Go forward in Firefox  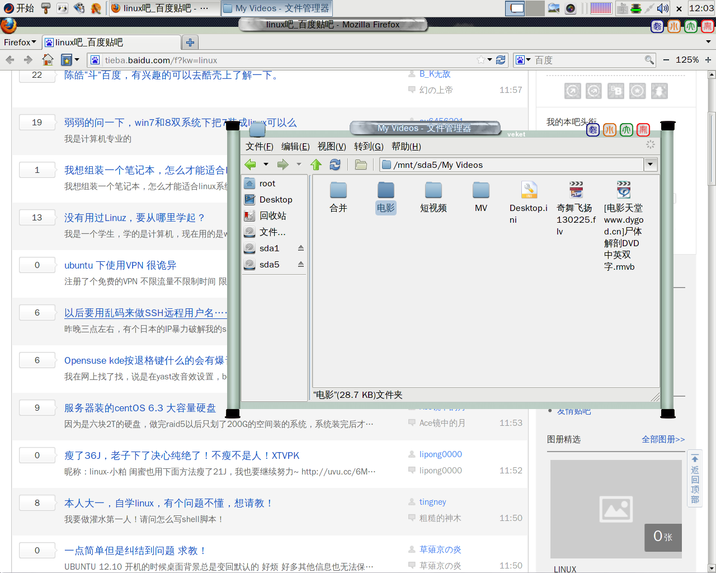click(x=28, y=60)
